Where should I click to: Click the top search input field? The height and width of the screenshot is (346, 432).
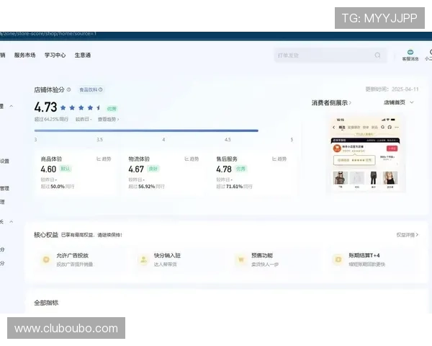click(x=330, y=56)
